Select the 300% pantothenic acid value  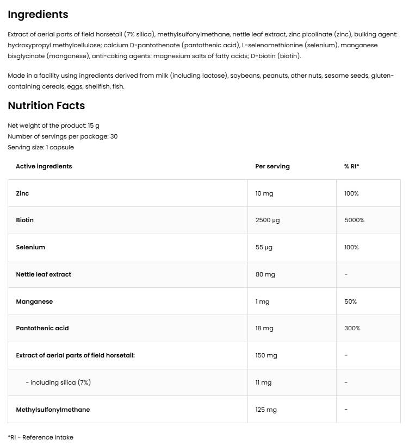[352, 328]
